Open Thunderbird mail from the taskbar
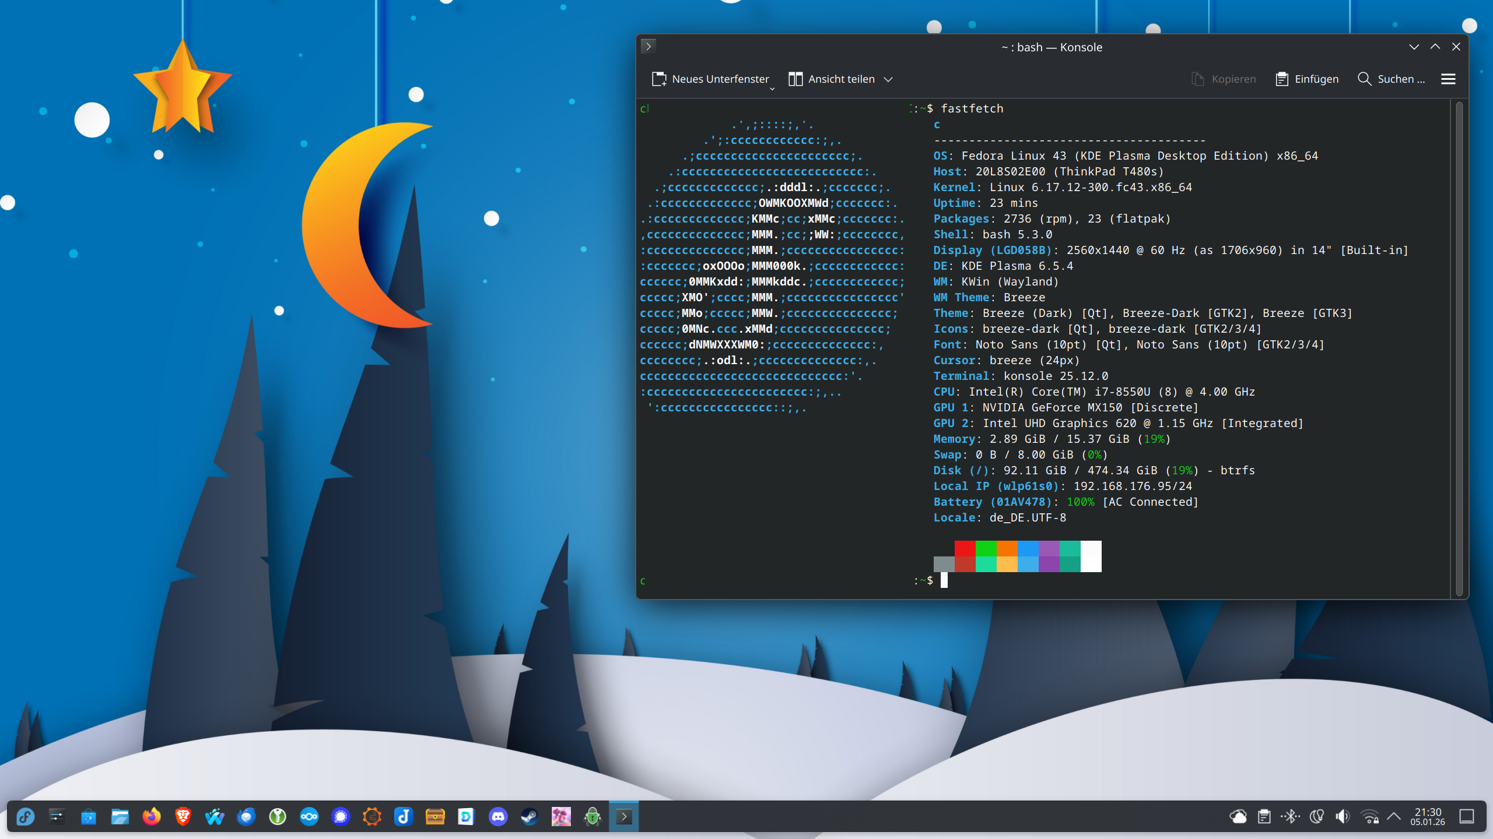Viewport: 1493px width, 839px height. (246, 817)
